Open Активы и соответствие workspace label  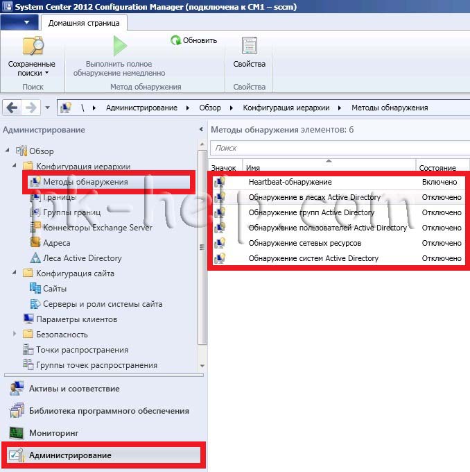(x=74, y=389)
